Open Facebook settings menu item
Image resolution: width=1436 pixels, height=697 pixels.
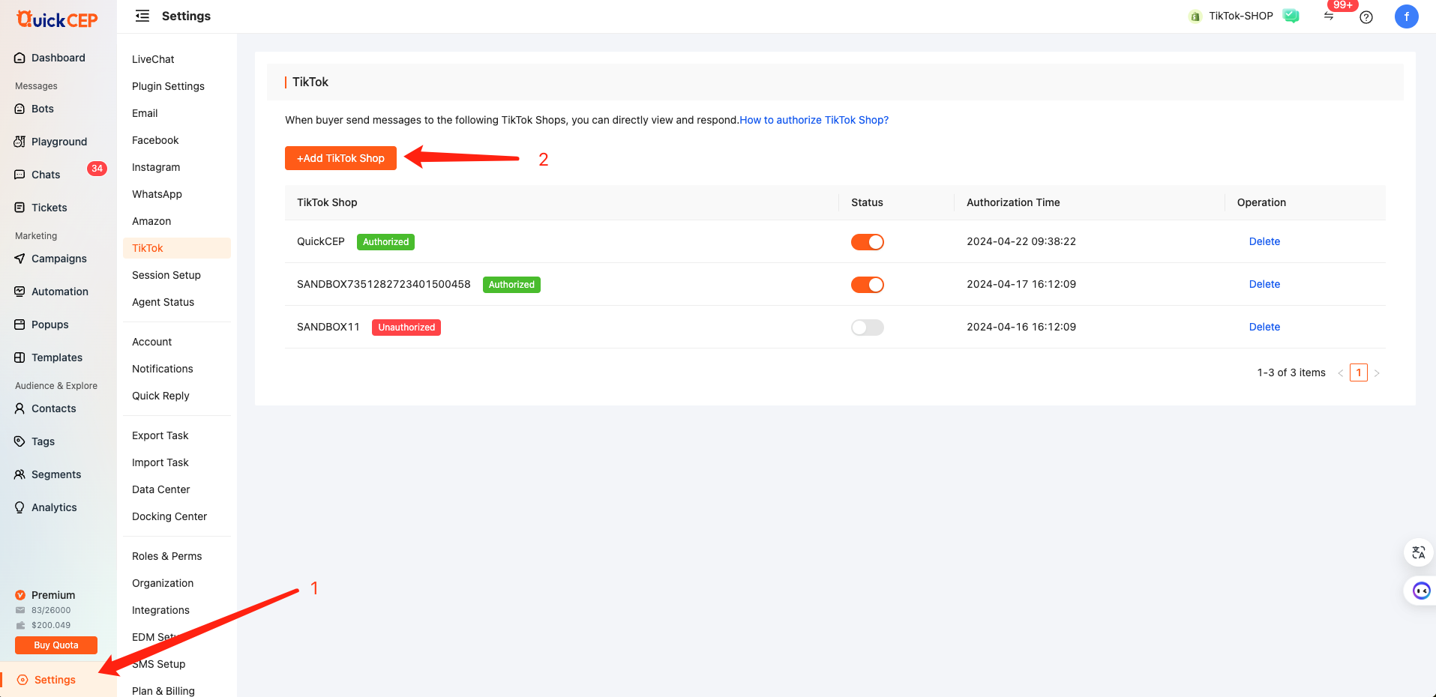coord(155,140)
